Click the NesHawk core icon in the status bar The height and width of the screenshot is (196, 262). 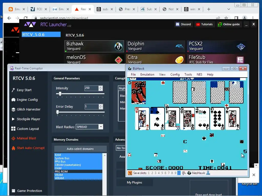(x=189, y=173)
